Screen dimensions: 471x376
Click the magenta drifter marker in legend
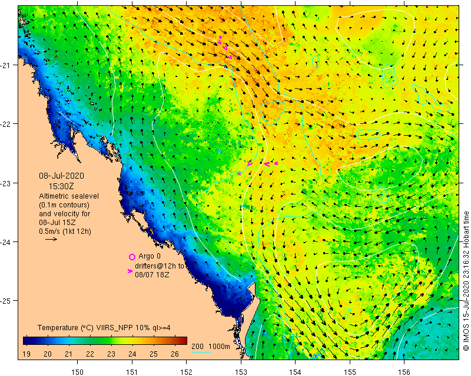coord(130,271)
